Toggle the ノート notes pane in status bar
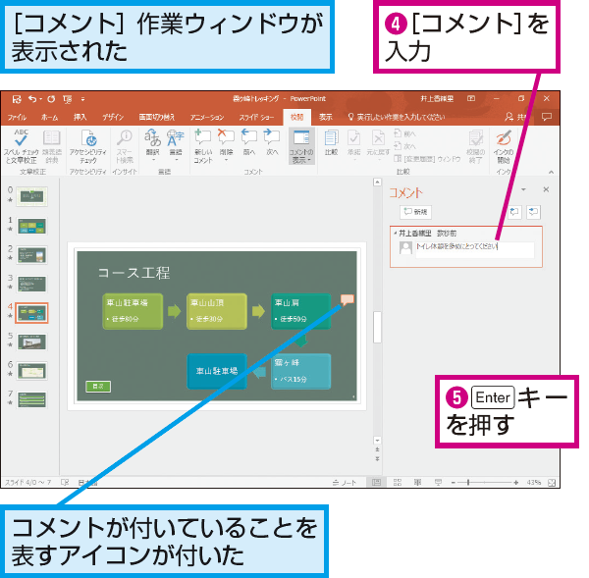The image size is (589, 578). (x=345, y=483)
